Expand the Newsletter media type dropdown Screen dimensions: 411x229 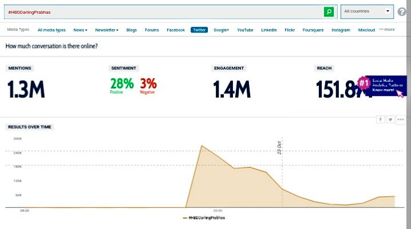point(106,30)
